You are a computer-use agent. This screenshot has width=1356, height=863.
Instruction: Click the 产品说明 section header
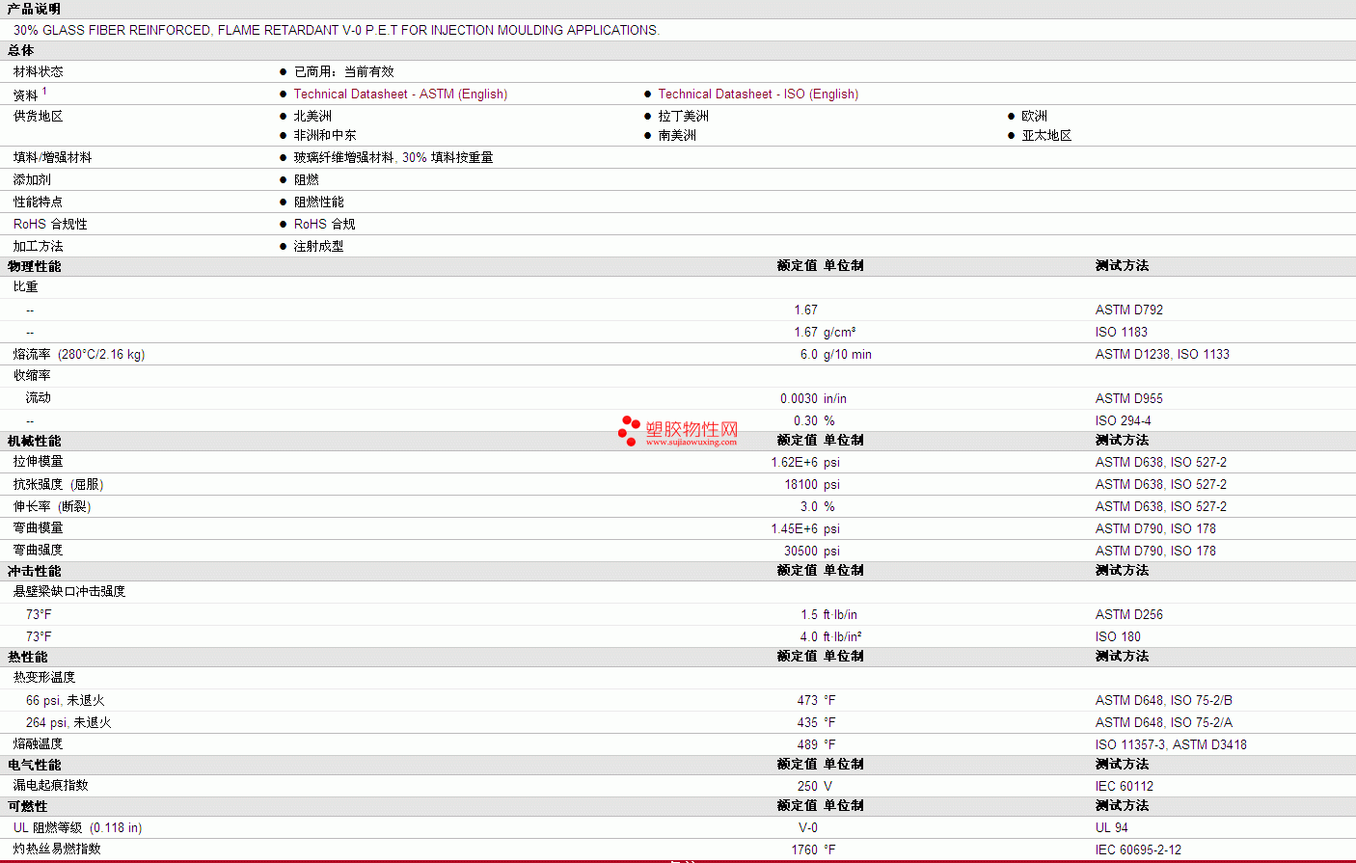click(x=35, y=9)
